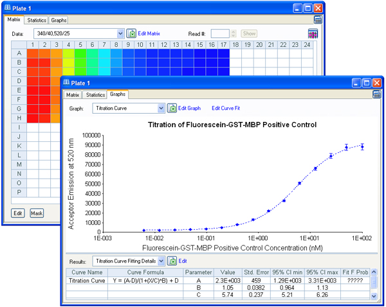The image size is (386, 307).
Task: Open Graphs tab in back window
Action: pyautogui.click(x=59, y=20)
